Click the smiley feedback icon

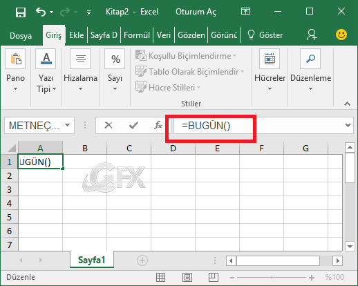[x=341, y=35]
